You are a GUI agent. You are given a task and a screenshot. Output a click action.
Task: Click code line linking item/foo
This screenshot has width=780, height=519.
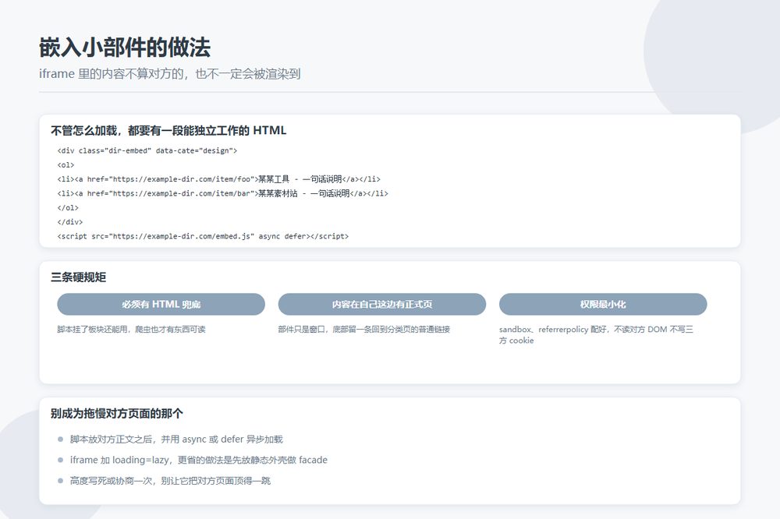point(219,179)
